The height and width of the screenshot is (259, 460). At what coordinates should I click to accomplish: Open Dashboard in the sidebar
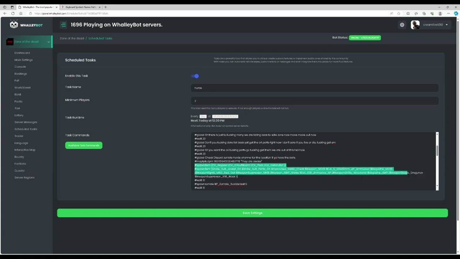(x=22, y=53)
